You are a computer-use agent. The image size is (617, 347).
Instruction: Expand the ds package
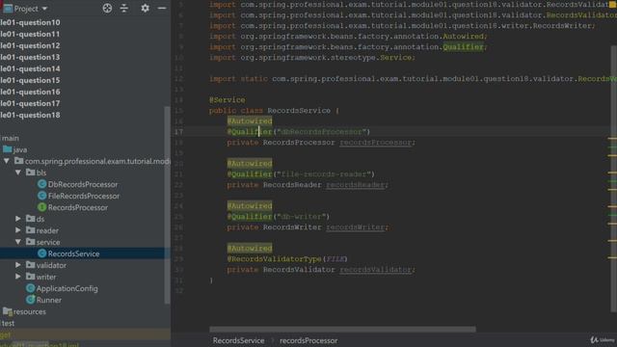[x=18, y=219]
